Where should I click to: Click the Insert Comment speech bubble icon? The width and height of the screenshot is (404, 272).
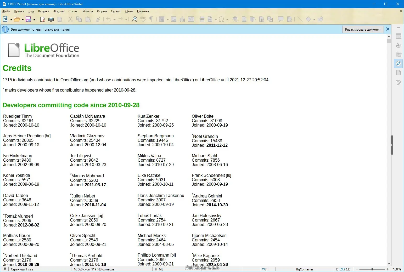pyautogui.click(x=281, y=19)
